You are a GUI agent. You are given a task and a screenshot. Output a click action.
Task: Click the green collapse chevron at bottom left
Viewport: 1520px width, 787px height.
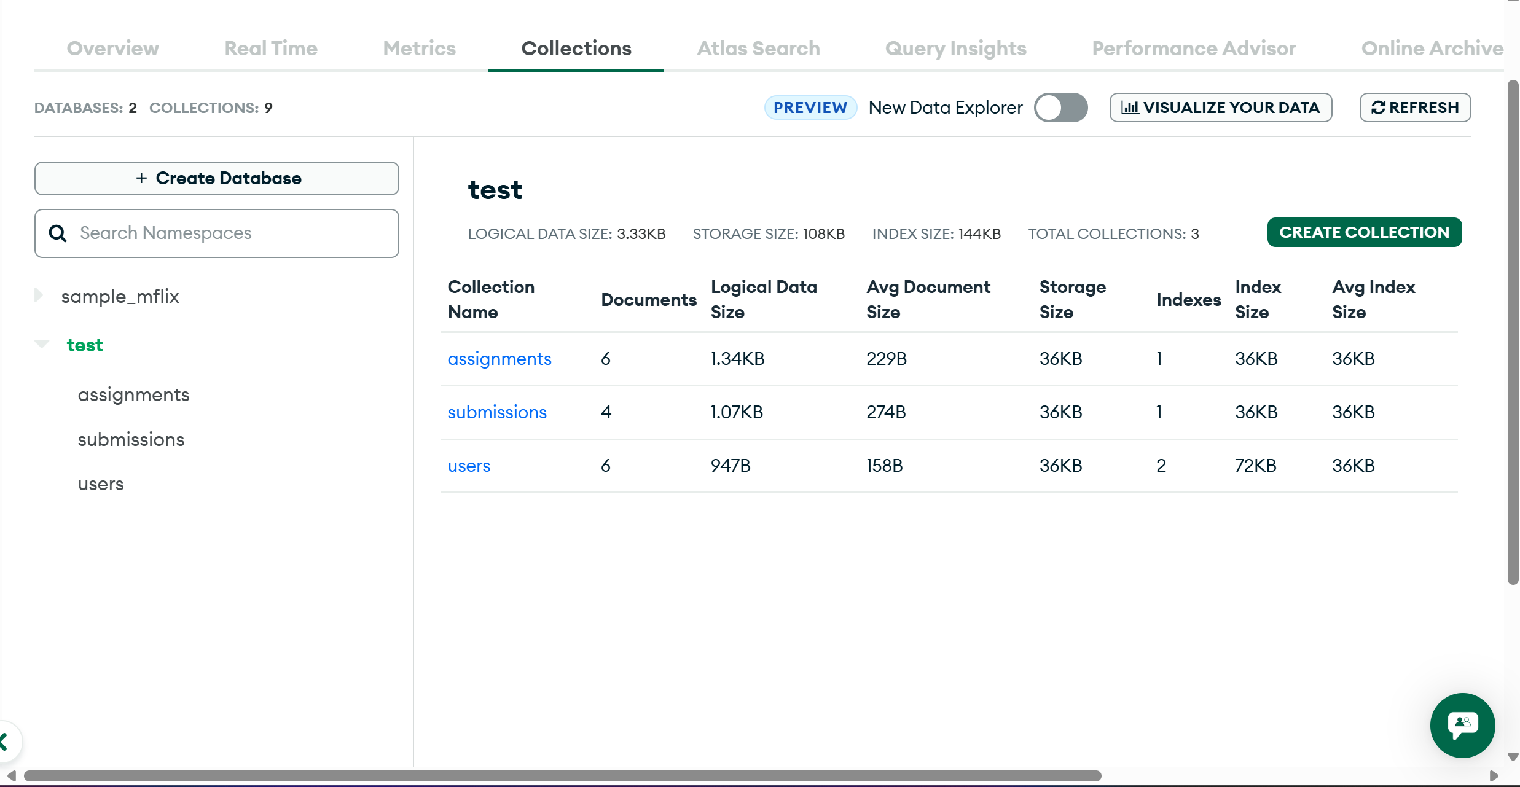[x=5, y=742]
